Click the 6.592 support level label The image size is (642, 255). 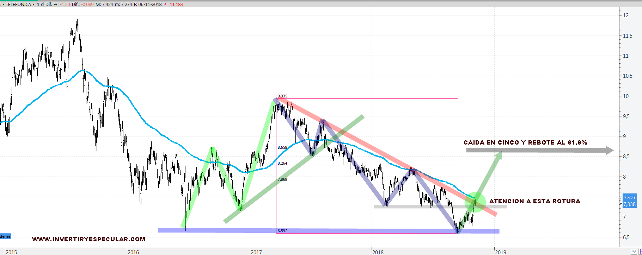coord(282,231)
